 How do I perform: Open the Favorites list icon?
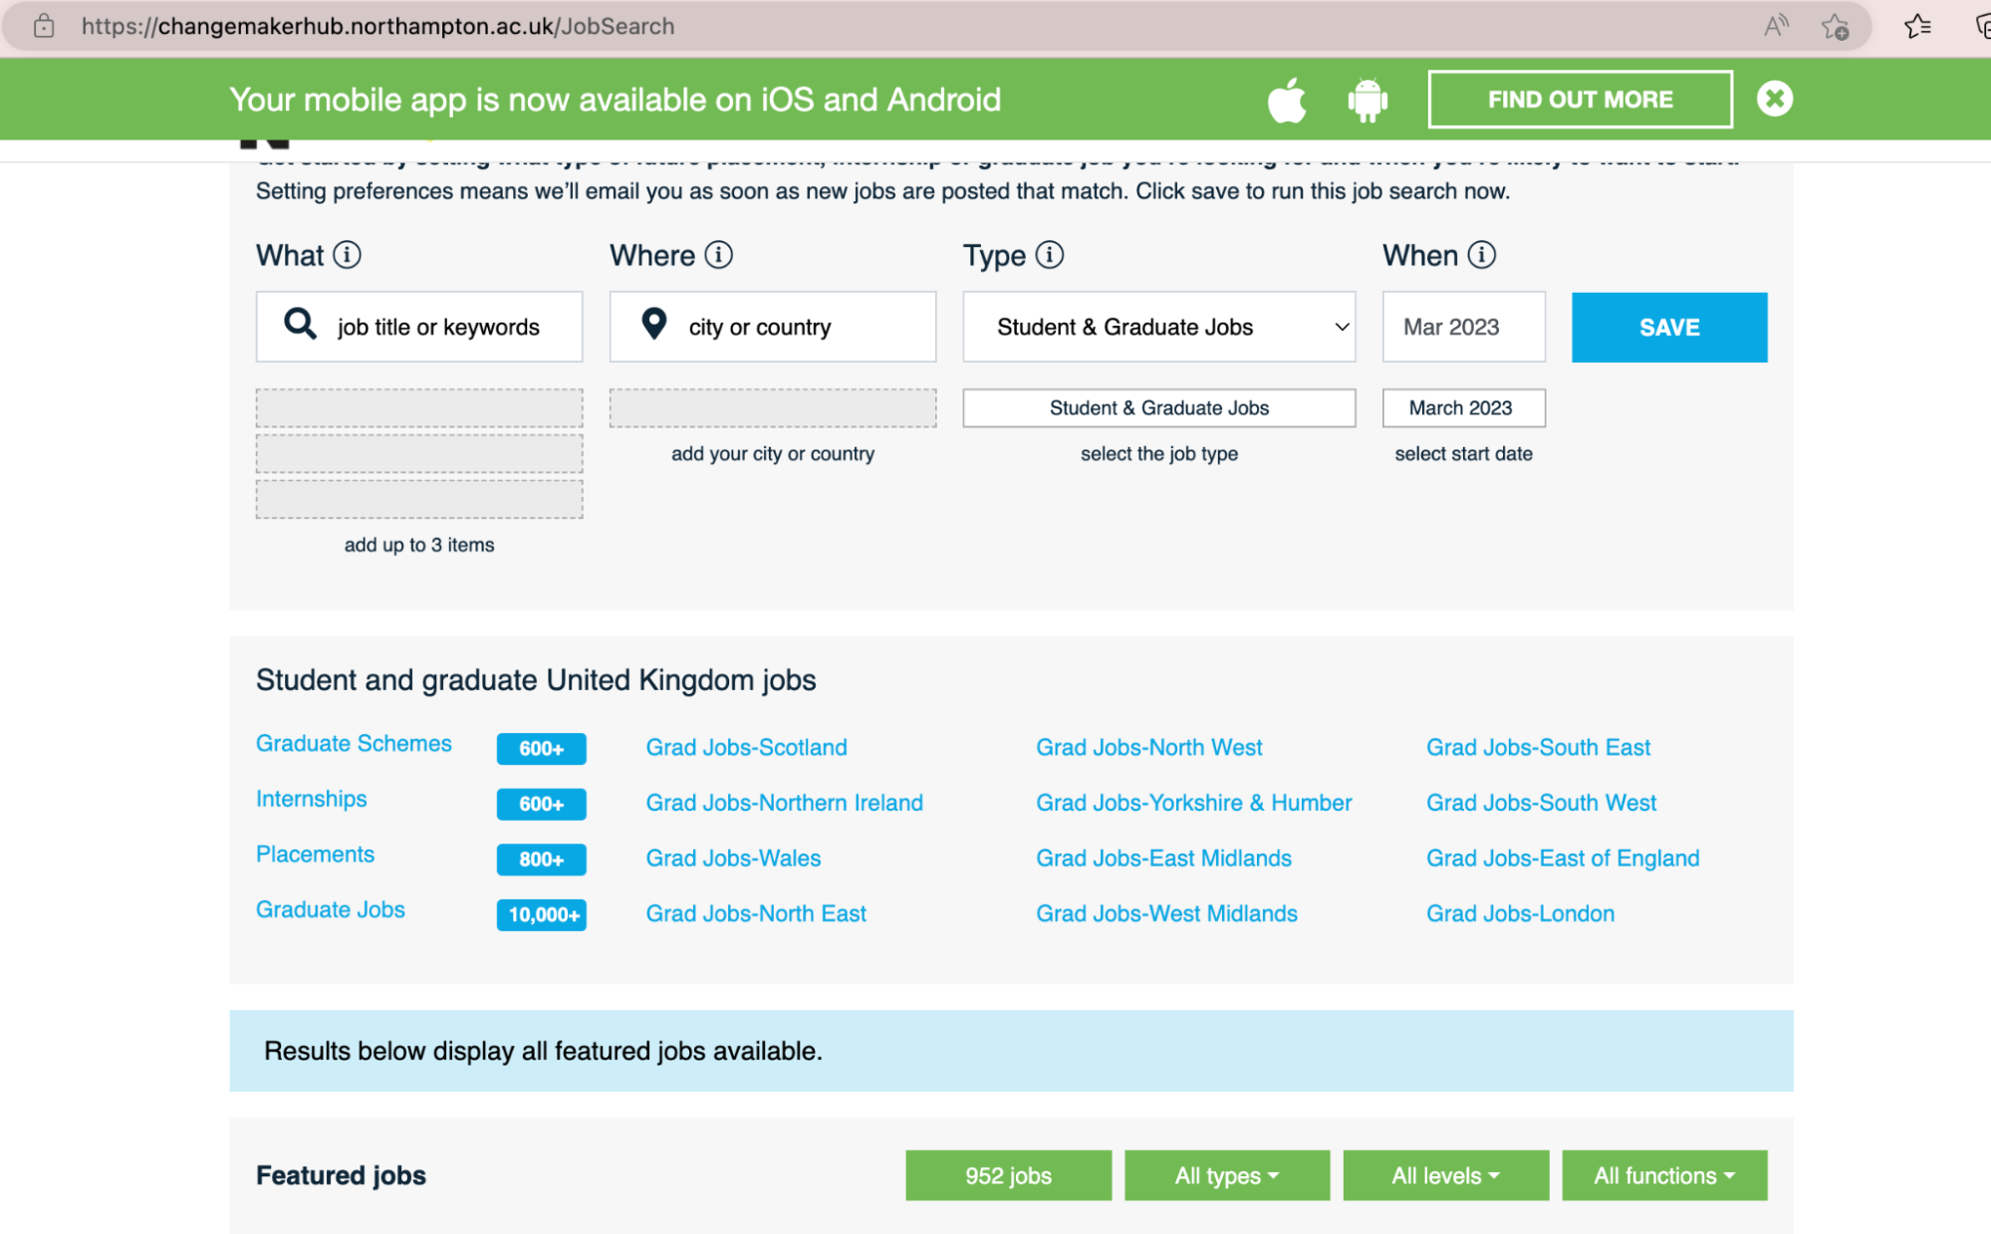point(1917,26)
